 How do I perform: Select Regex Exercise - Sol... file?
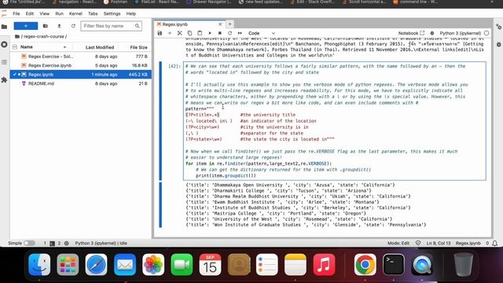pos(80,56)
